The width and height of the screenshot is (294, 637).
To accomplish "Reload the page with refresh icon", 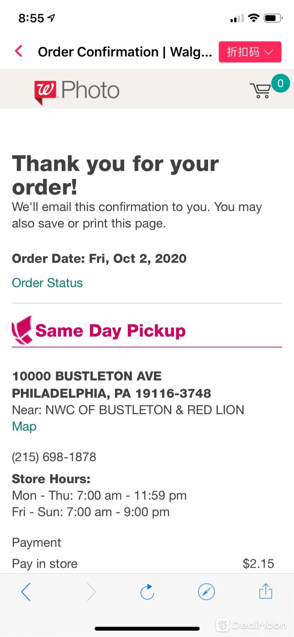I will [147, 592].
